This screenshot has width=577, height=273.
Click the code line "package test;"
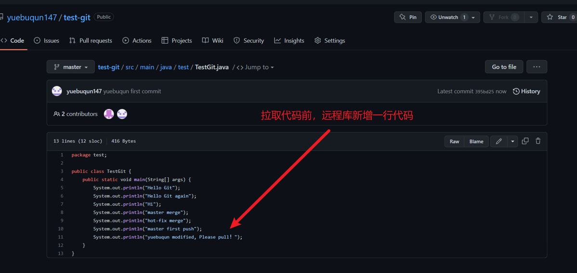(x=89, y=155)
